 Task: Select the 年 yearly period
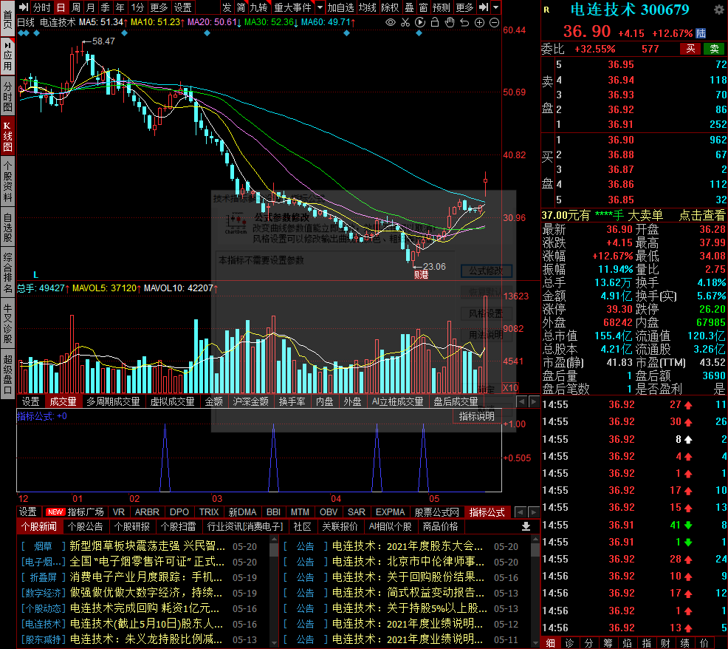point(120,7)
